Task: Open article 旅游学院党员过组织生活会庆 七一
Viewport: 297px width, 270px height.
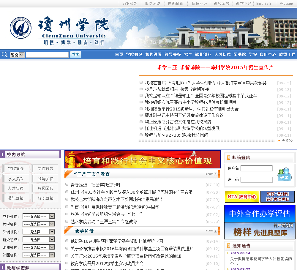Action: [x=106, y=214]
